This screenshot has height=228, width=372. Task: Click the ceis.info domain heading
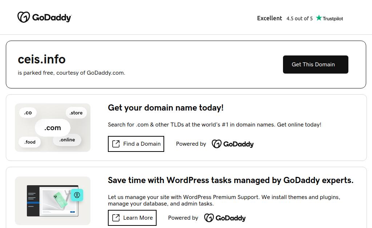click(x=42, y=59)
